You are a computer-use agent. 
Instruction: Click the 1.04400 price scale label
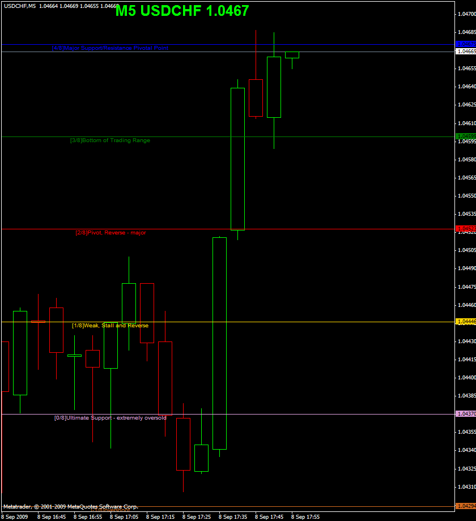pyautogui.click(x=467, y=378)
